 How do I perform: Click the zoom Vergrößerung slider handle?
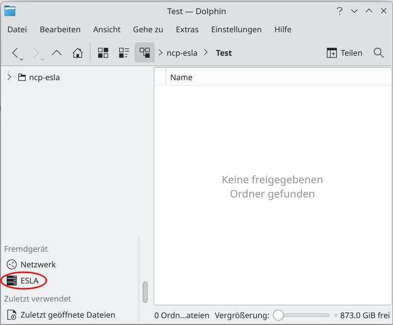[278, 315]
